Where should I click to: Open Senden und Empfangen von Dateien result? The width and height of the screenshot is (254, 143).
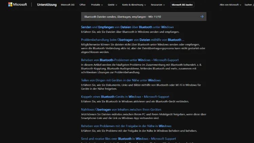tap(127, 27)
